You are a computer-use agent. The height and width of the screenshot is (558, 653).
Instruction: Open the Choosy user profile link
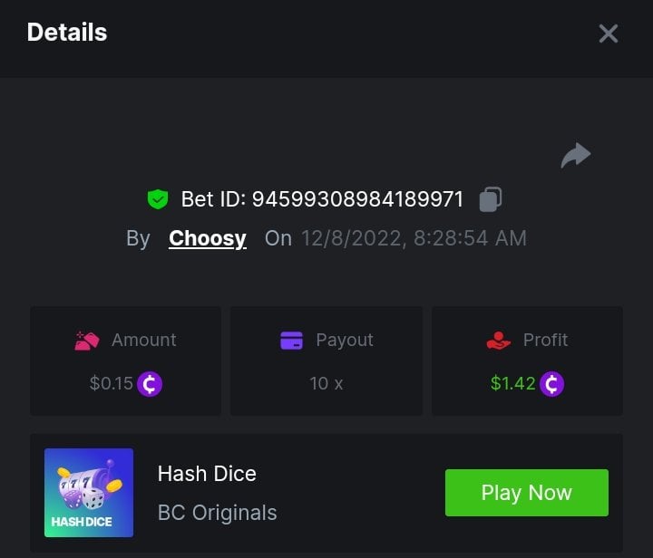click(207, 238)
